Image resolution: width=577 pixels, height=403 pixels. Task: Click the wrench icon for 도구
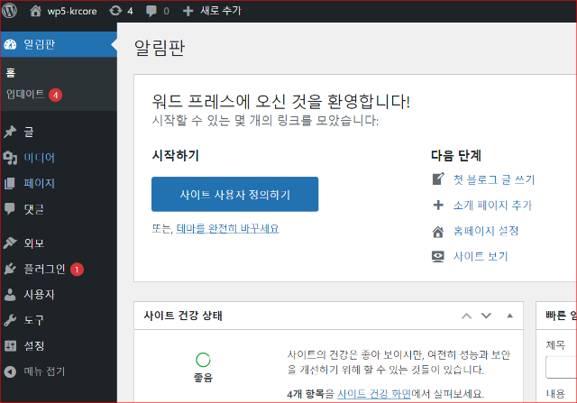pos(10,320)
